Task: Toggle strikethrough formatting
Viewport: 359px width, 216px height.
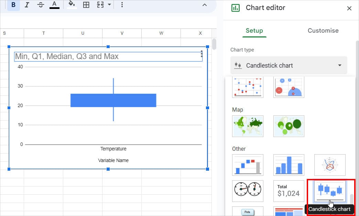Action: coord(40,5)
